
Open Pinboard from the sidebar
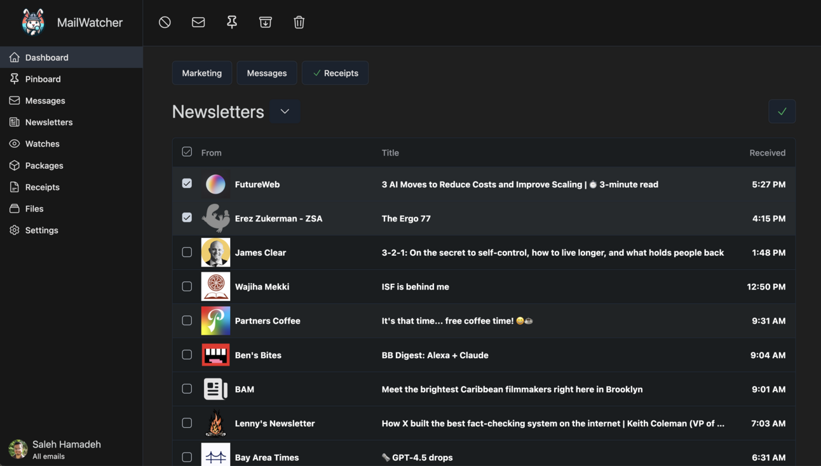point(71,79)
